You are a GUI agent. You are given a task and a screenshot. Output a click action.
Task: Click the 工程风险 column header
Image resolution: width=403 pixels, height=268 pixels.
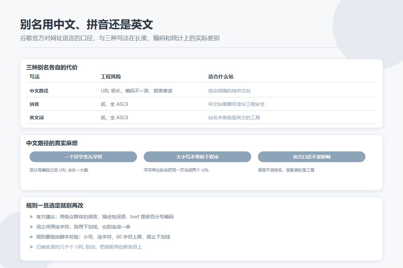click(x=111, y=76)
